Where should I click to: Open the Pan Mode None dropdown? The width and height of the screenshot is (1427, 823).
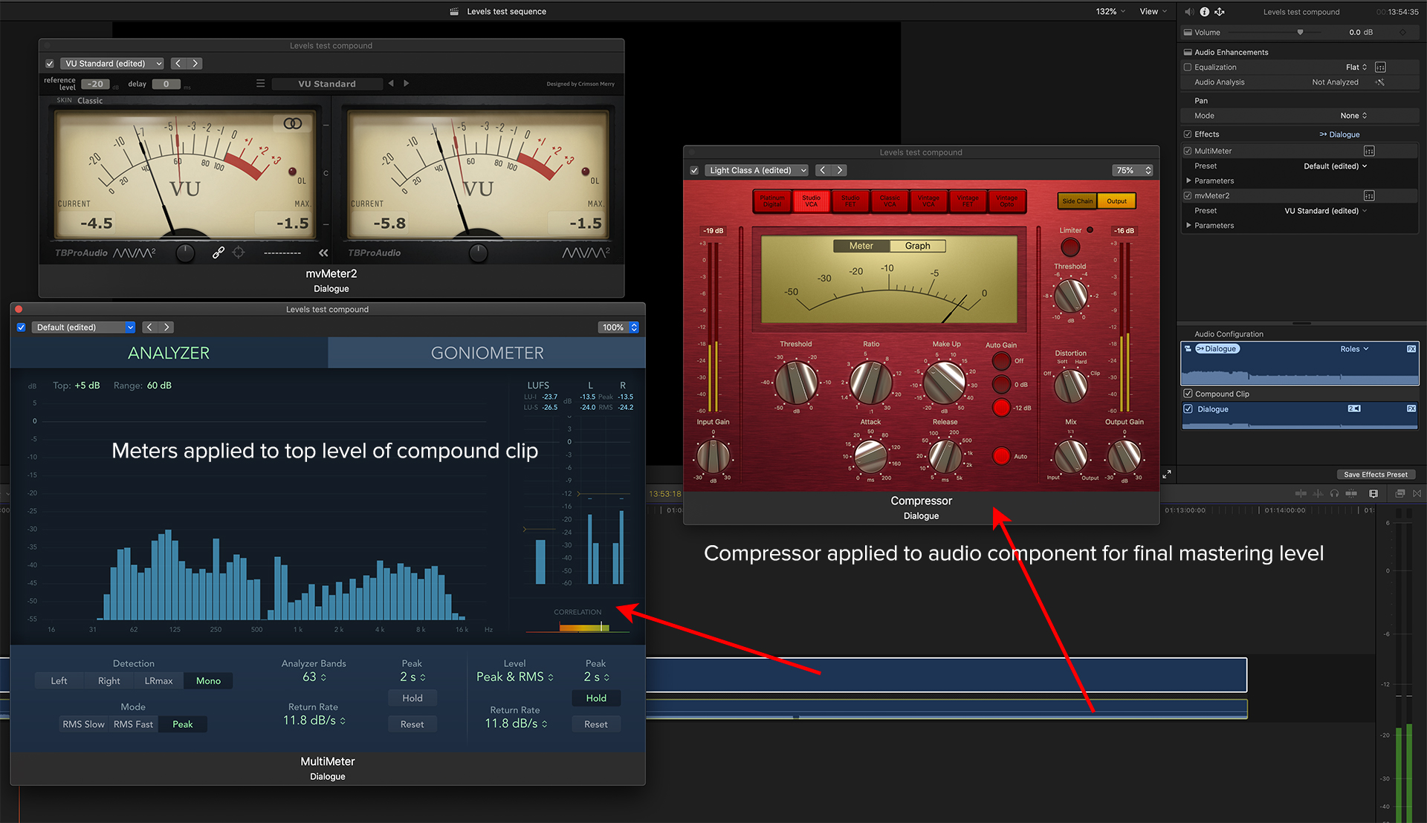(x=1353, y=116)
